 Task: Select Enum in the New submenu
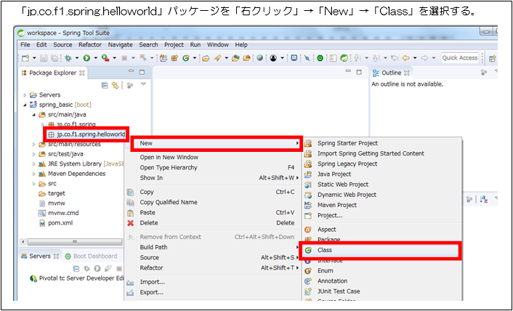click(326, 270)
